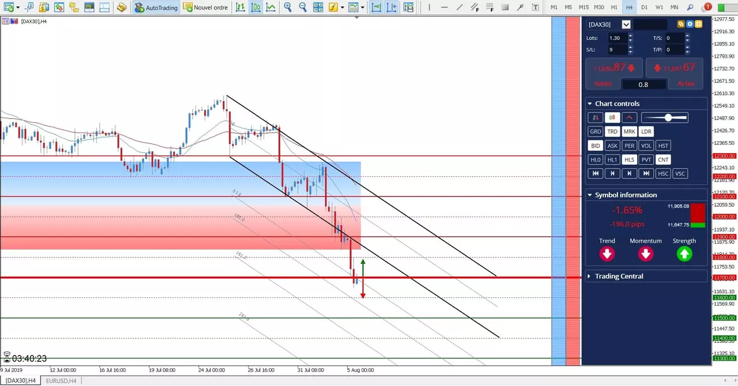This screenshot has height=386, width=738.
Task: Click the Vente sell price button
Action: [x=615, y=73]
